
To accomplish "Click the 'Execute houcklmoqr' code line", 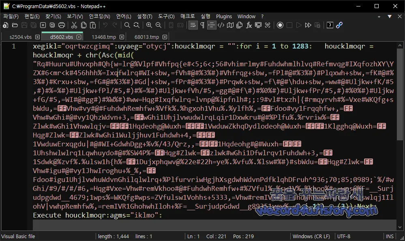I will [x=97, y=215].
